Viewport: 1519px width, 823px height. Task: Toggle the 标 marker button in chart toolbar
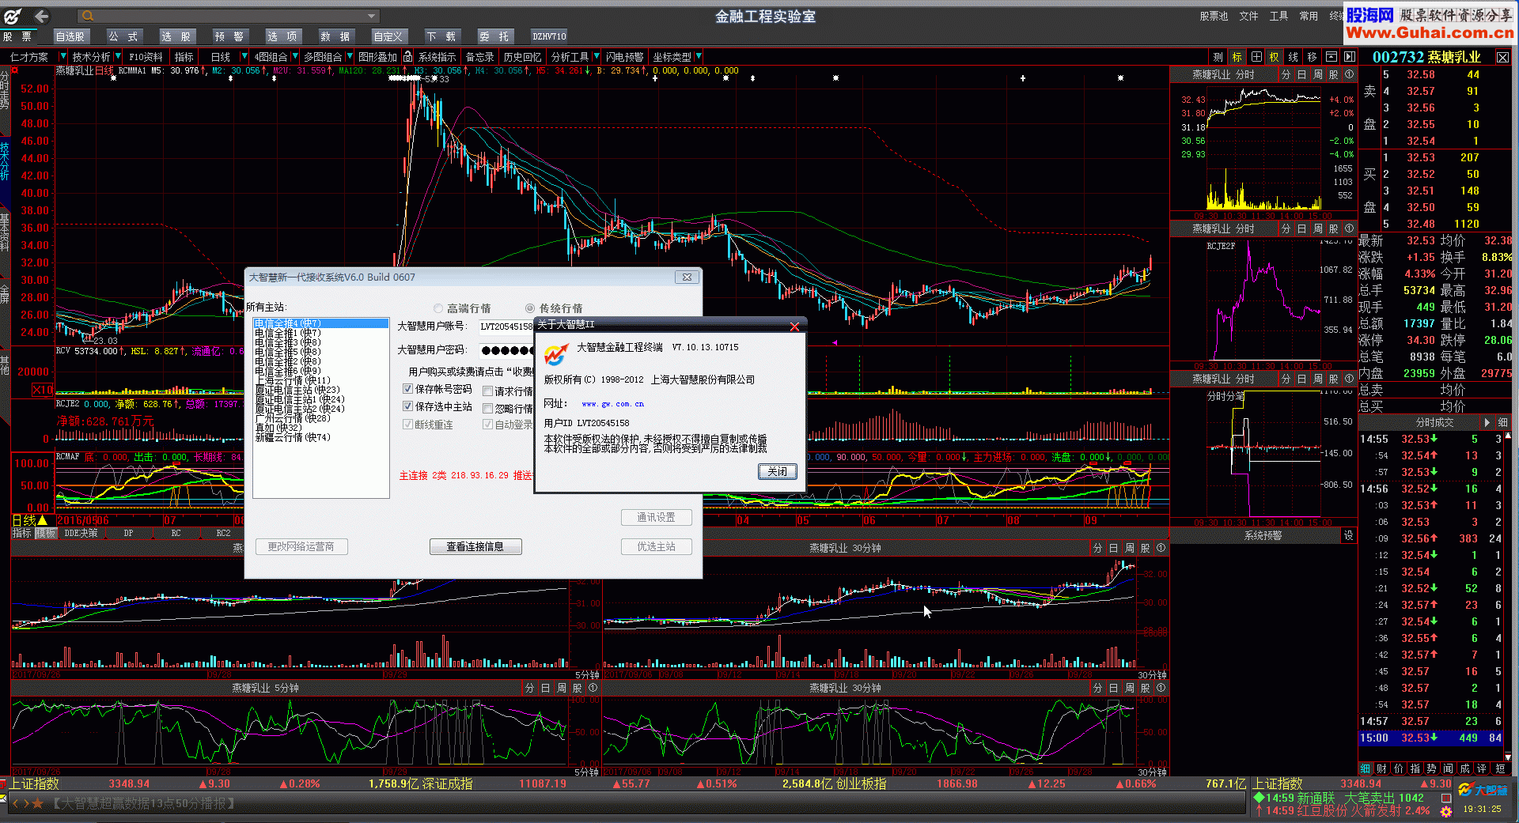(1237, 57)
